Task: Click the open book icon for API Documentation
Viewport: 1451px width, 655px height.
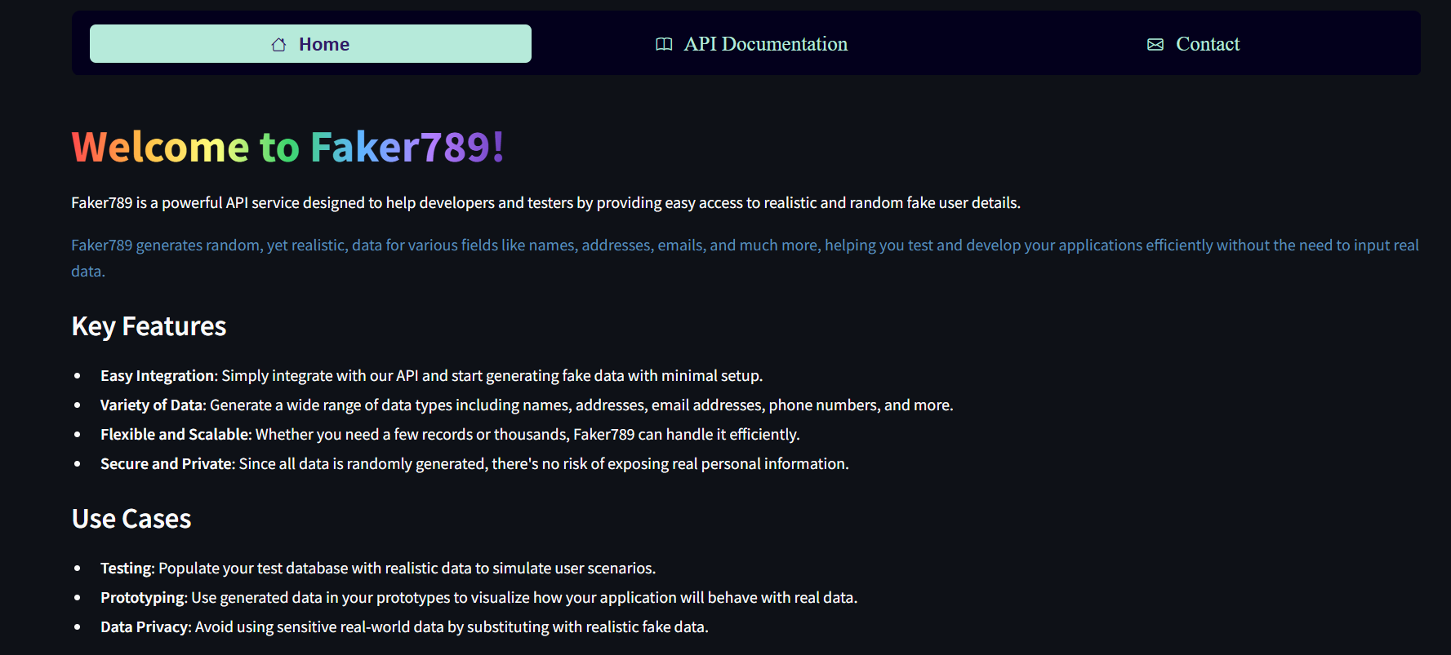Action: click(x=664, y=44)
